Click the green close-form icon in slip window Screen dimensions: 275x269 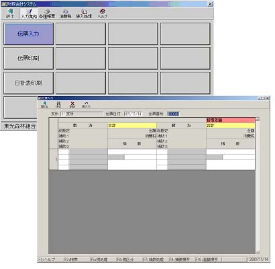(44, 104)
